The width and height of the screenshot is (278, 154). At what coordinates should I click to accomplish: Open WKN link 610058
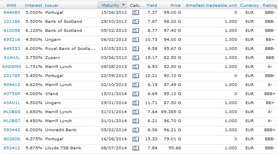click(x=12, y=31)
